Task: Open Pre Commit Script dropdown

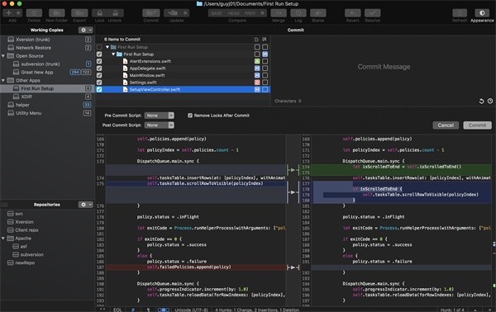Action: pos(159,116)
